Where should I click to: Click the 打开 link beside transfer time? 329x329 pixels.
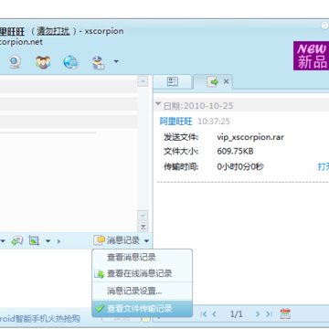coord(324,166)
